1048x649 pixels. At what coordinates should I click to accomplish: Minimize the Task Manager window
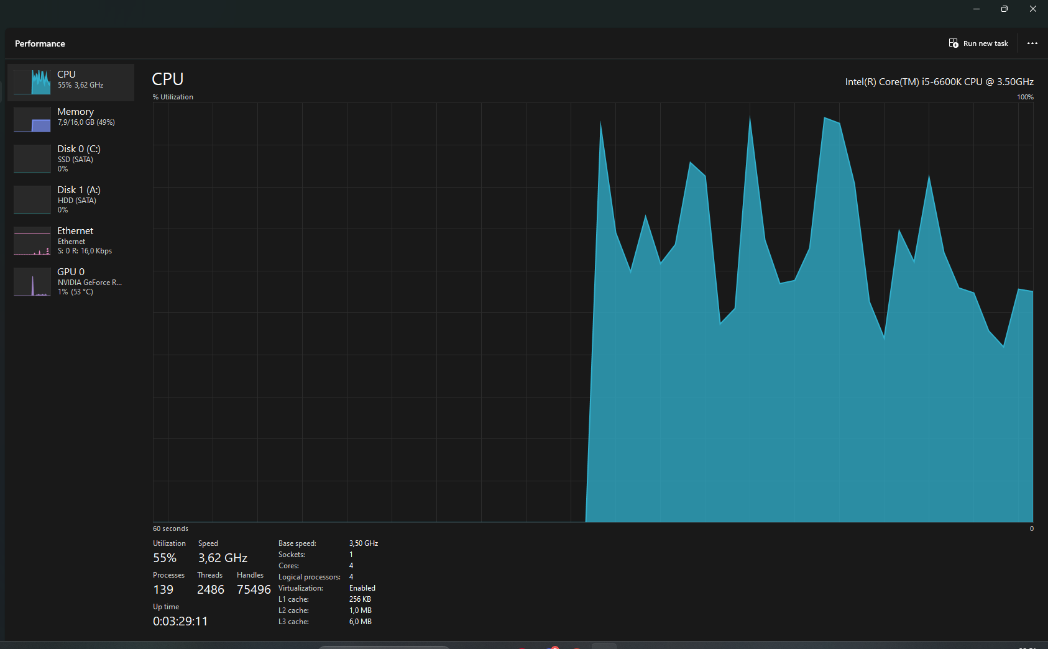(x=977, y=9)
